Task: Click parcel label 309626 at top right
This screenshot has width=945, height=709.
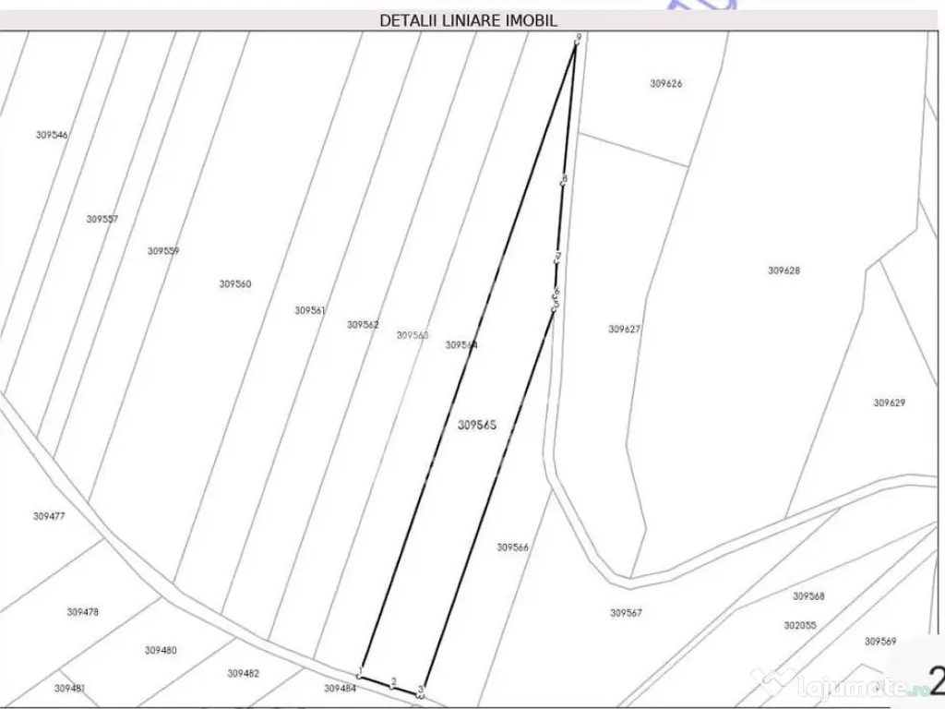Action: pyautogui.click(x=666, y=84)
